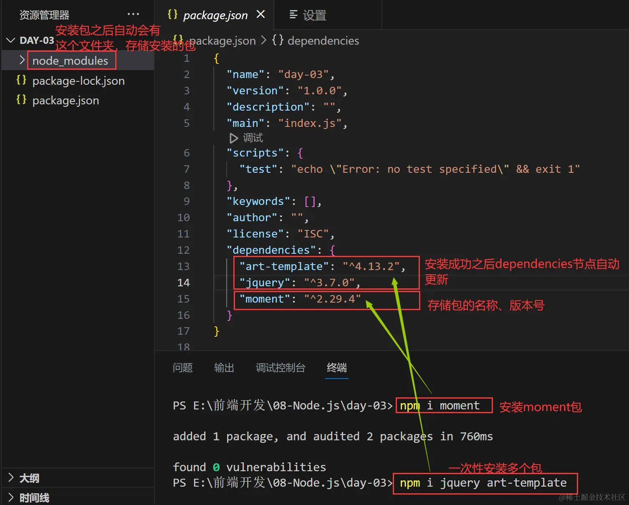Click the "jquery" dependency key
Viewport: 629px width, 505px height.
click(x=265, y=283)
